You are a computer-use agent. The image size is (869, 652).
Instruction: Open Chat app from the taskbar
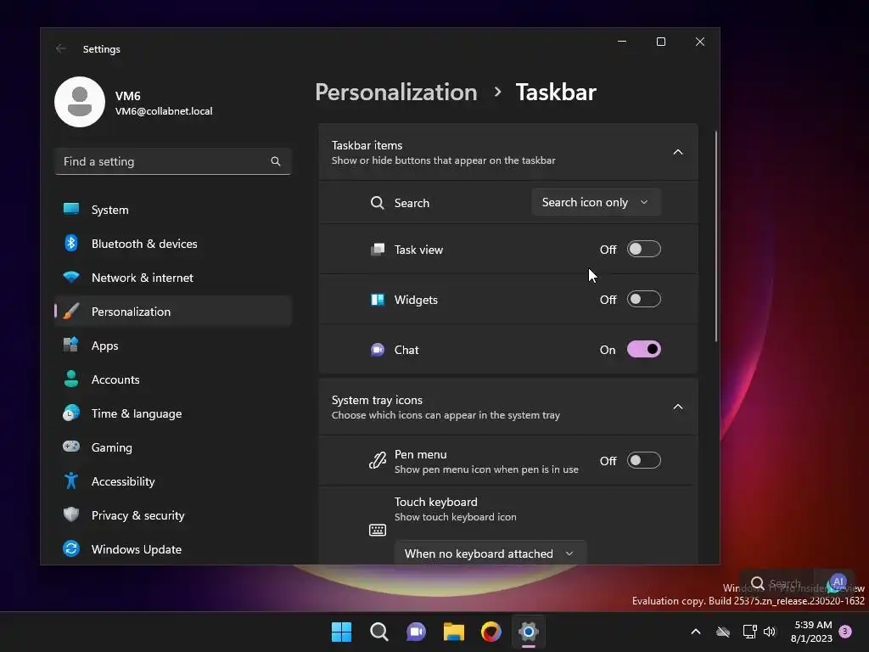pos(416,632)
